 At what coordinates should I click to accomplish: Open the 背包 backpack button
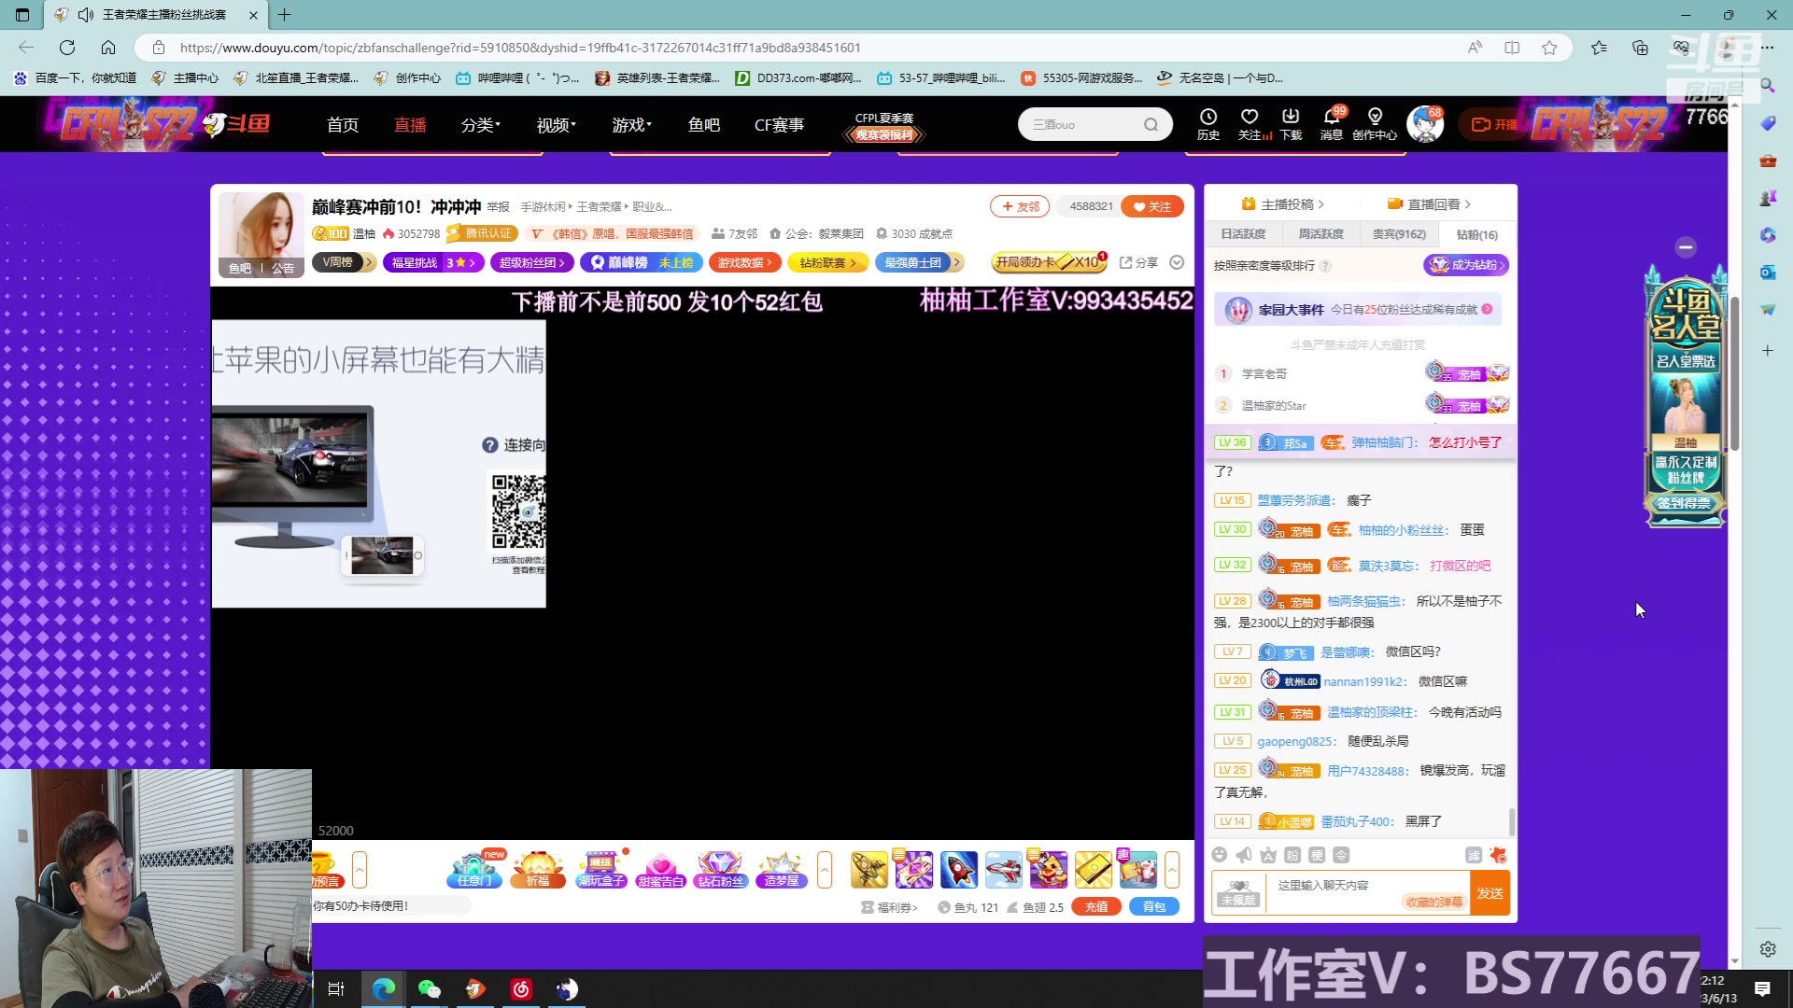coord(1154,906)
